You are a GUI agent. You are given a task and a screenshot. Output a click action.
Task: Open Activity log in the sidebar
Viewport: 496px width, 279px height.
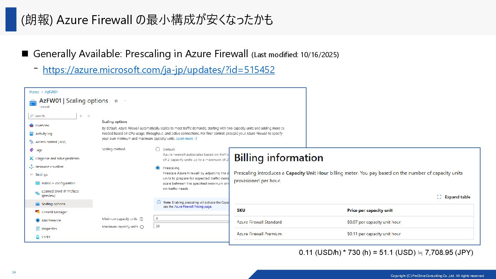pos(44,134)
